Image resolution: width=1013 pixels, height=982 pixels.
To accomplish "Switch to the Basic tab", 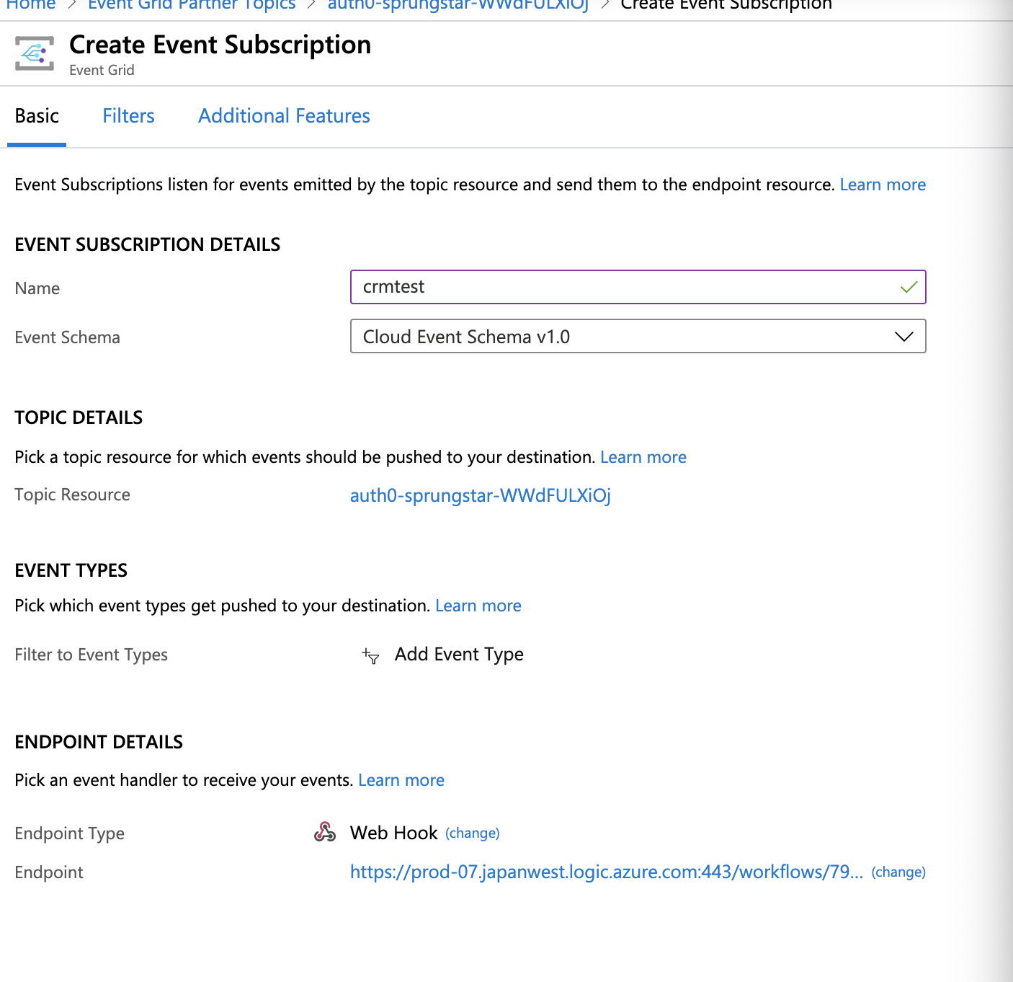I will [x=37, y=116].
